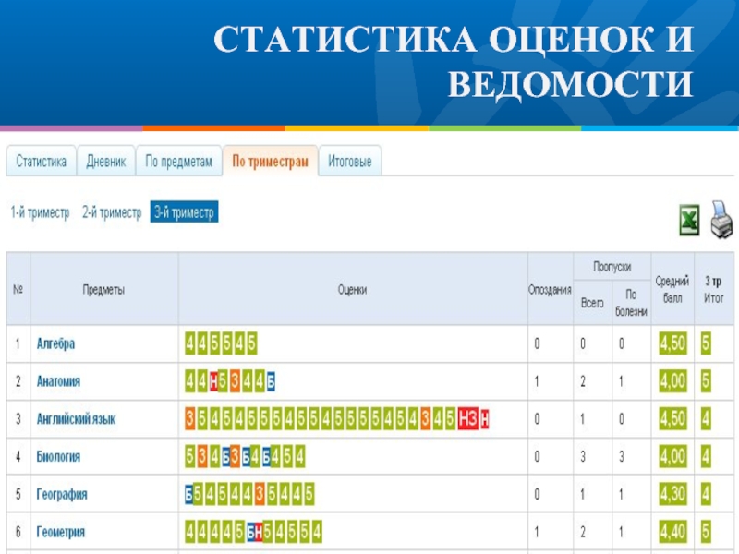Click the Геометрия trimester final grade 5
The height and width of the screenshot is (554, 739).
tap(706, 532)
